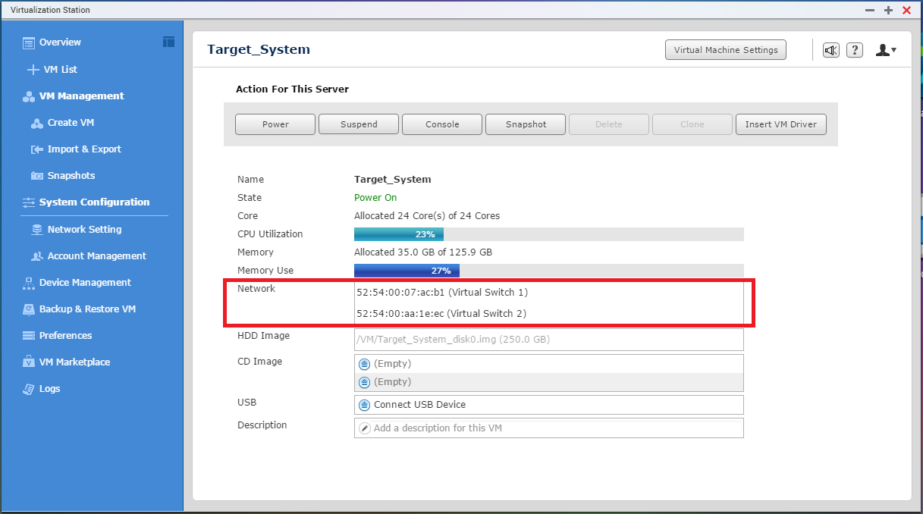
Task: Open VM Marketplace from the sidebar
Action: [74, 362]
